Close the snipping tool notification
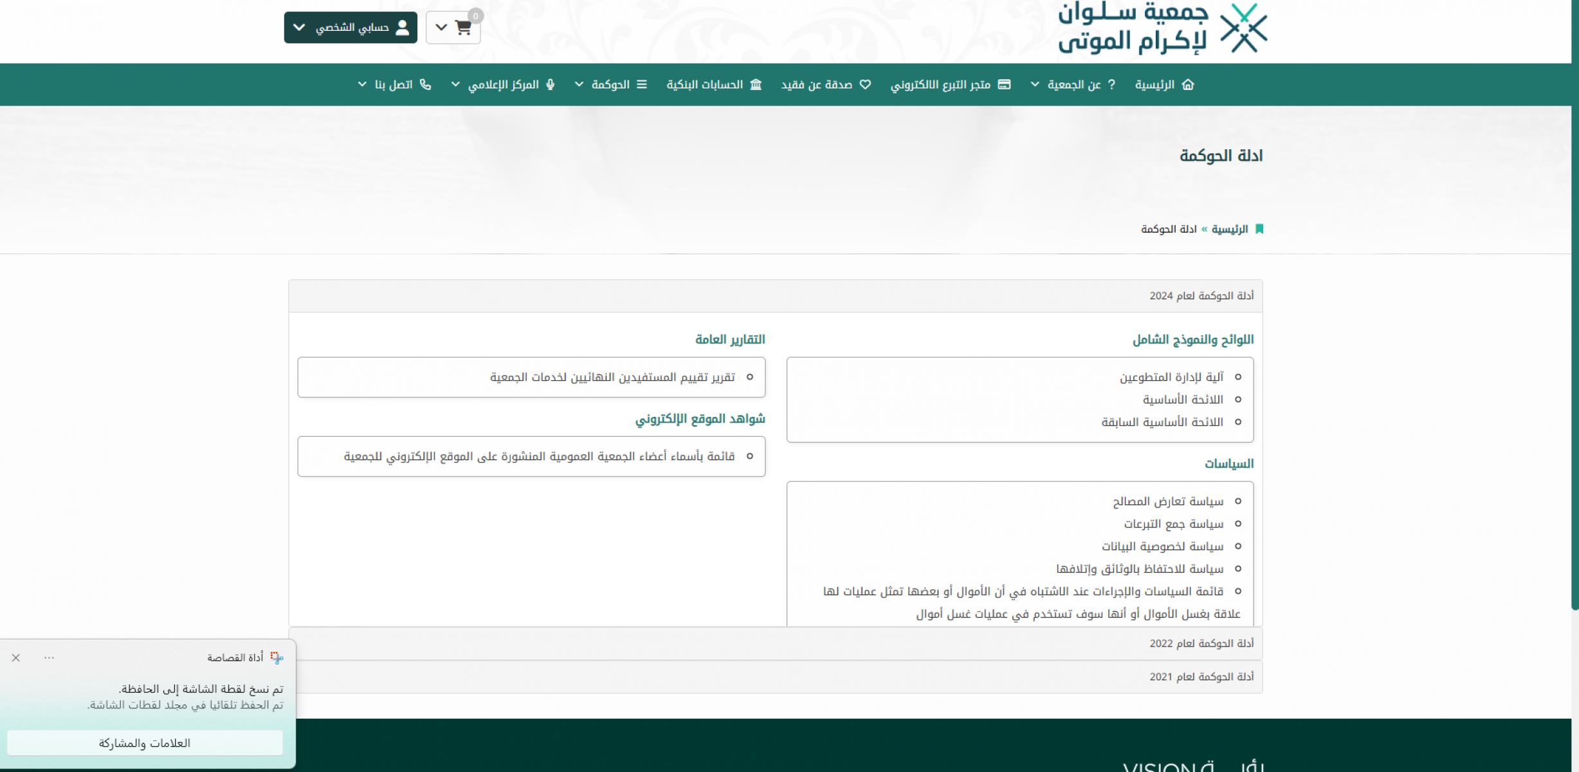Viewport: 1579px width, 772px height. 16,657
